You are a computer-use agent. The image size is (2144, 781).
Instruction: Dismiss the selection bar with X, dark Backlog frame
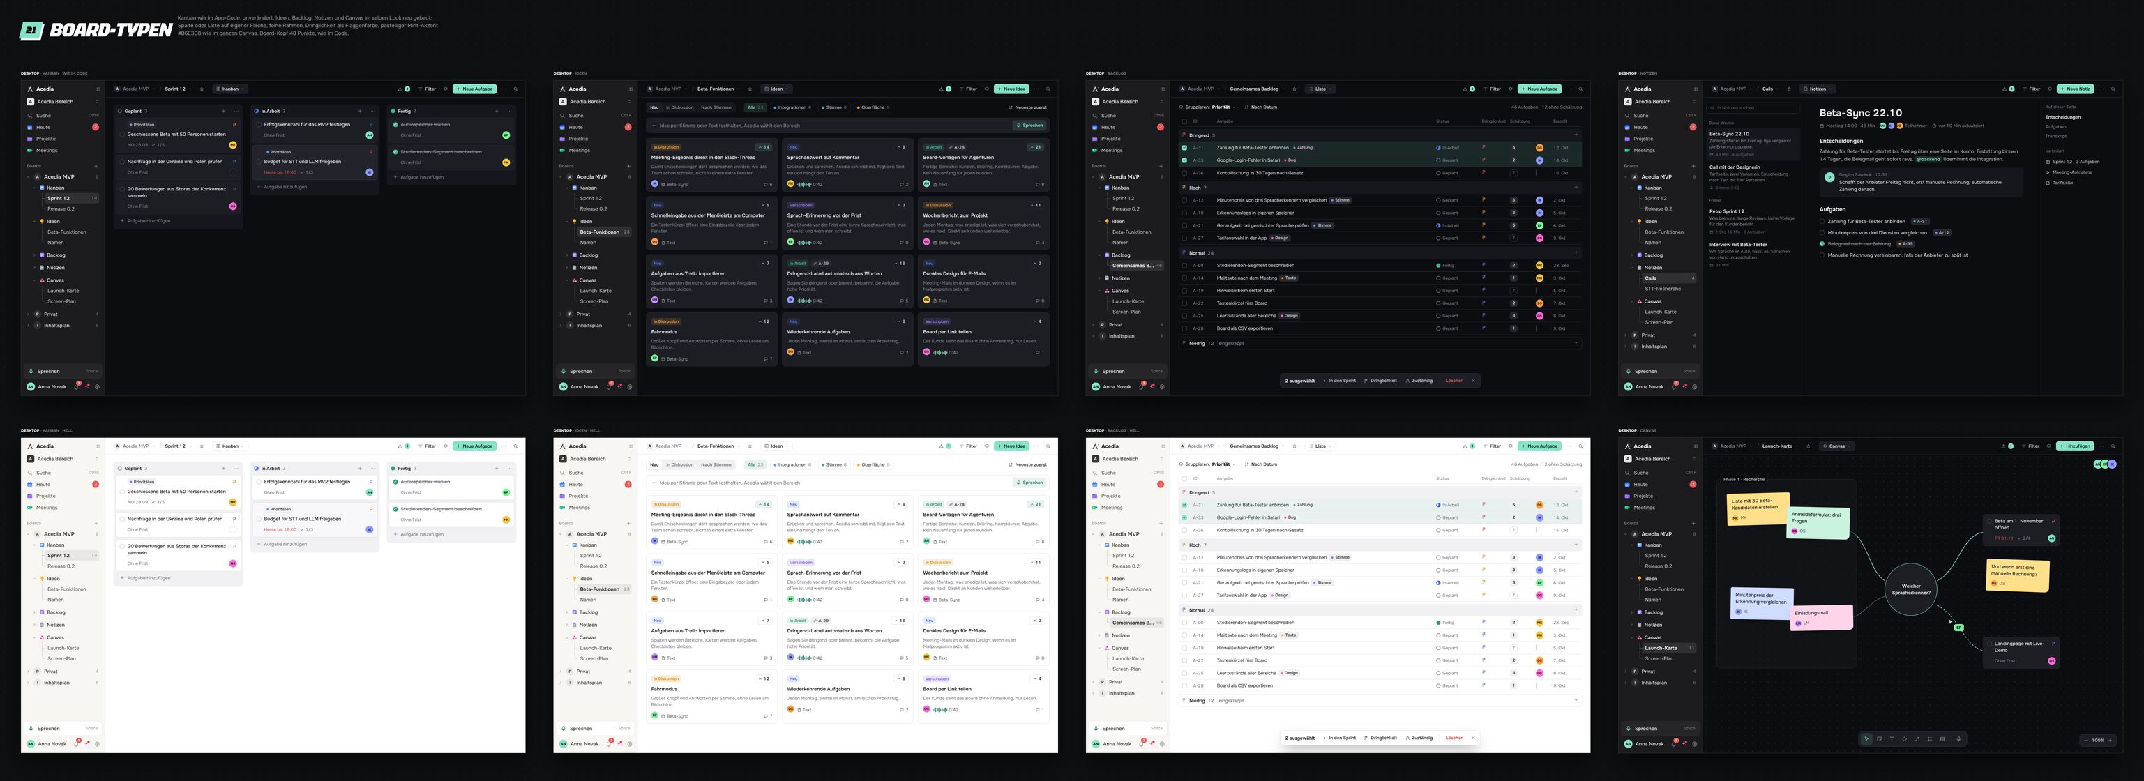click(x=1473, y=381)
